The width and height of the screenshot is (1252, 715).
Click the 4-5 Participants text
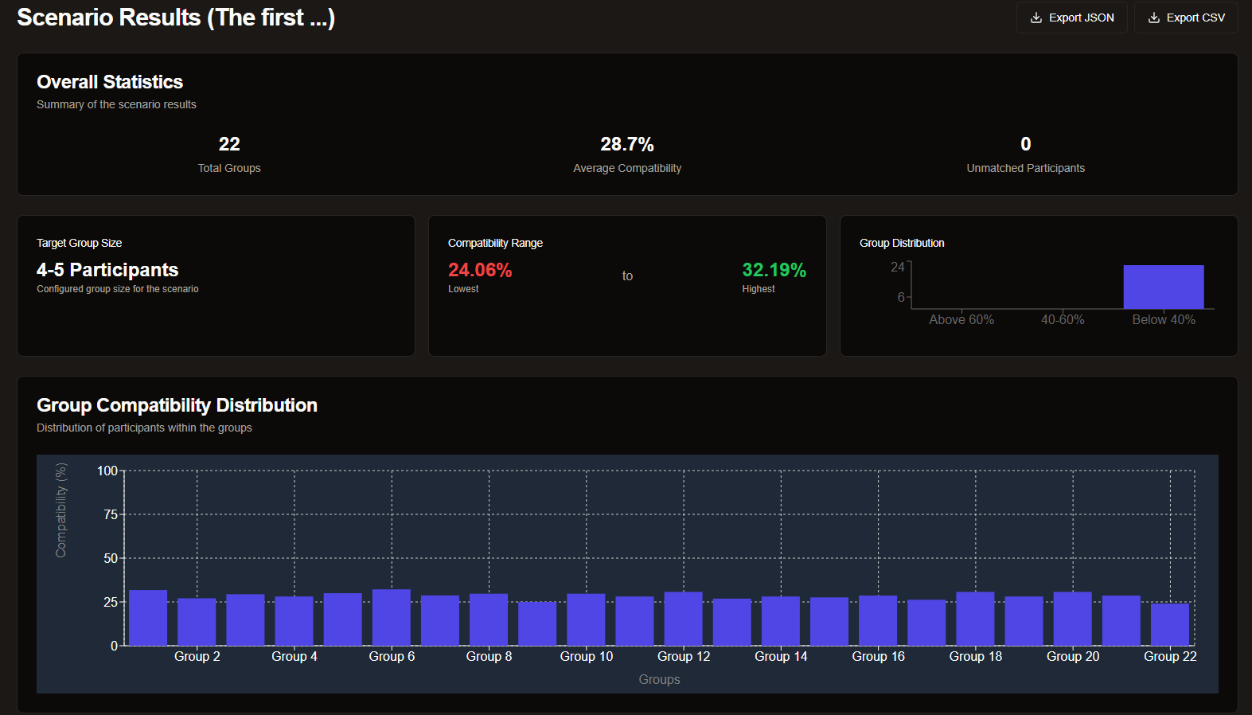(x=107, y=270)
